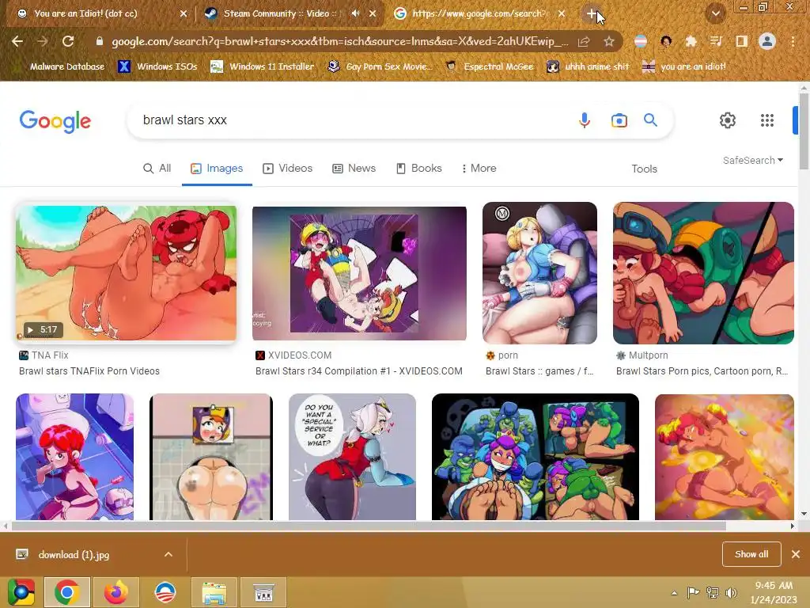Share this page from the address bar
Image resolution: width=810 pixels, height=608 pixels.
pos(584,41)
